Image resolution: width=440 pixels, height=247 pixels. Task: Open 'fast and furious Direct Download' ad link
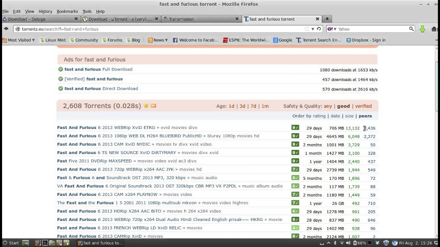101,89
